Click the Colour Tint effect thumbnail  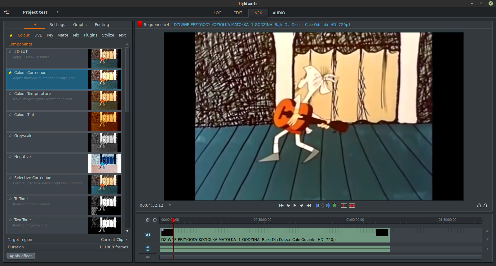[104, 122]
